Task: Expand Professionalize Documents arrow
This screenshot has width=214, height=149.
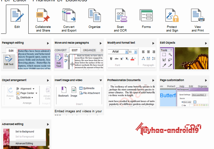Action: tap(153, 80)
